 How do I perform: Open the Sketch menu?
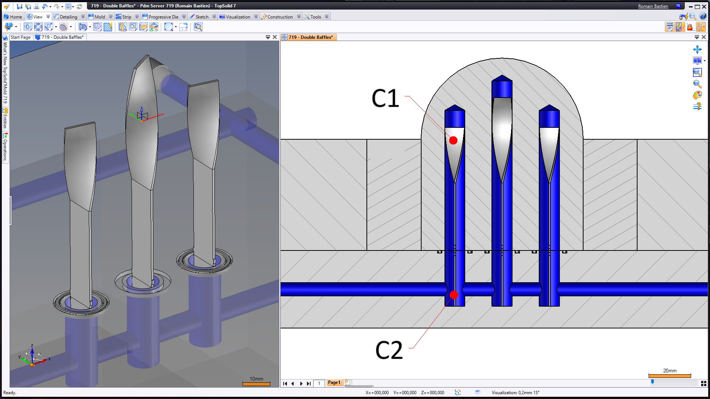202,17
